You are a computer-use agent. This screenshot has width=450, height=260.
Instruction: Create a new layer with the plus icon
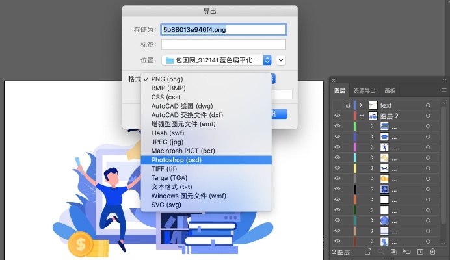[x=420, y=252]
